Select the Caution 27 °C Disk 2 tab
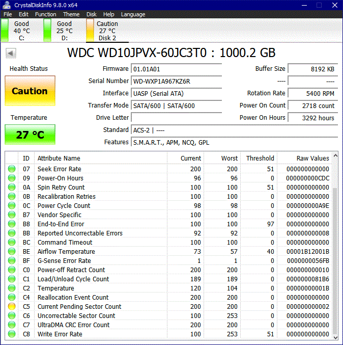Screen dimensions: 343x345 [107, 31]
